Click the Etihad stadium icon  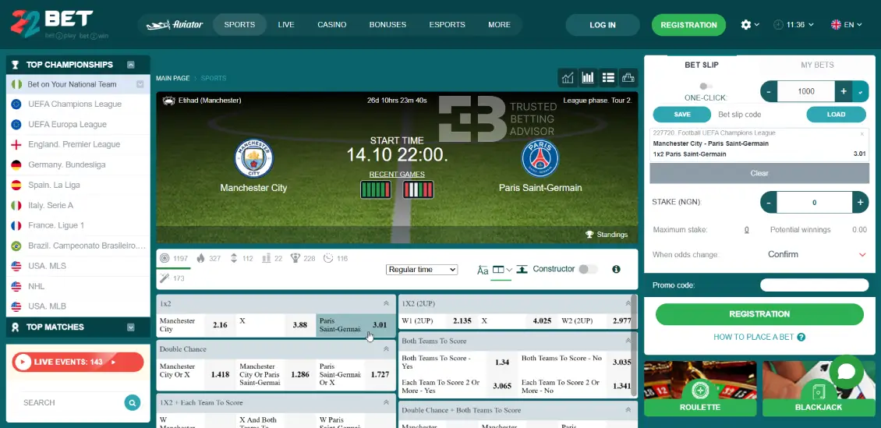pyautogui.click(x=168, y=101)
